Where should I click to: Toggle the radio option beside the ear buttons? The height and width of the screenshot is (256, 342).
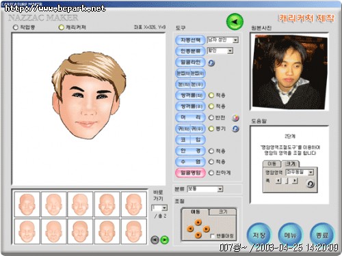[x=211, y=129]
